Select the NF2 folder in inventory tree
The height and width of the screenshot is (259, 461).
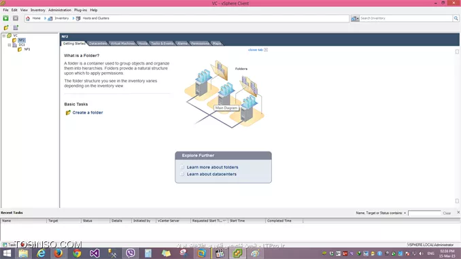(x=22, y=40)
